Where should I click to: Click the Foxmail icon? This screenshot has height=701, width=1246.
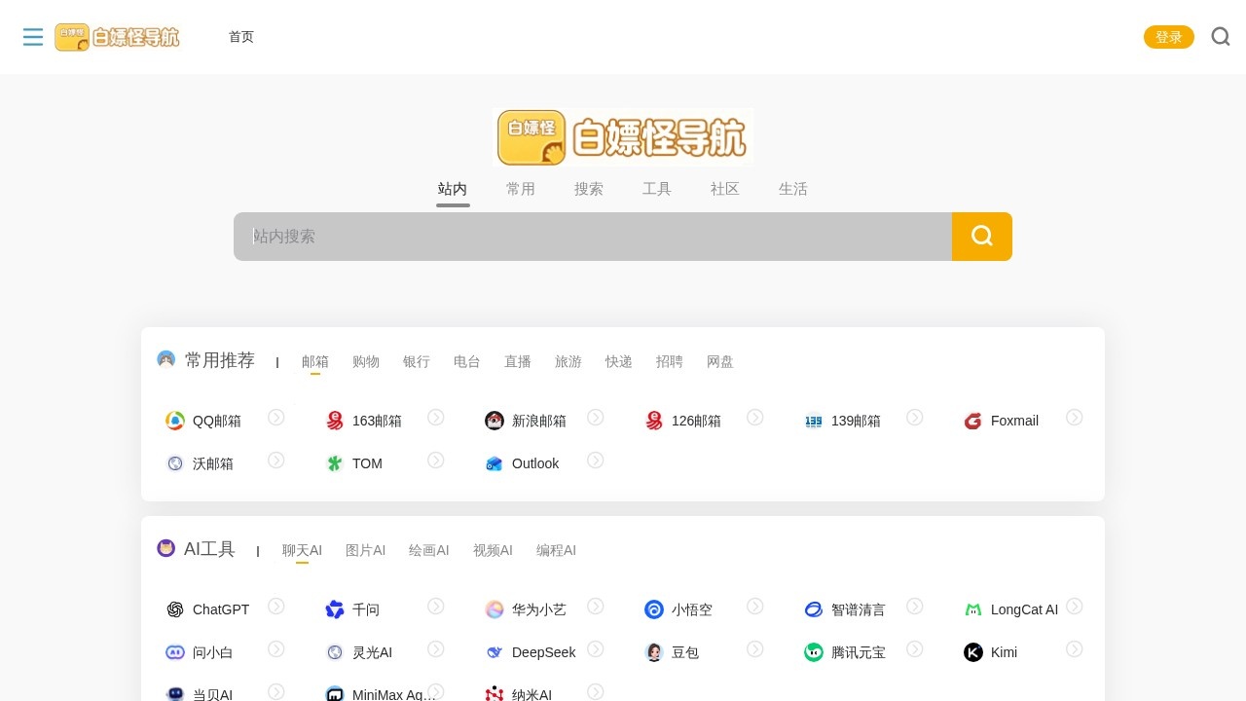(x=973, y=421)
